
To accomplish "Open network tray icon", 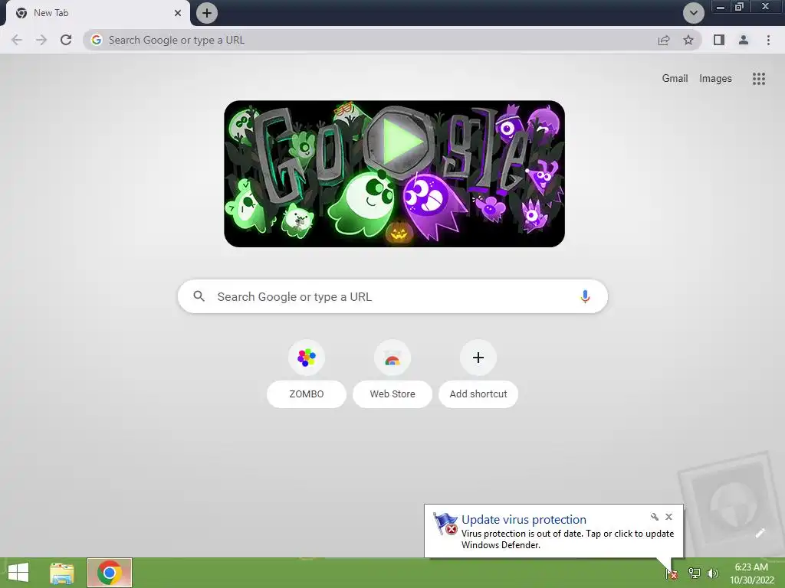I will click(694, 573).
